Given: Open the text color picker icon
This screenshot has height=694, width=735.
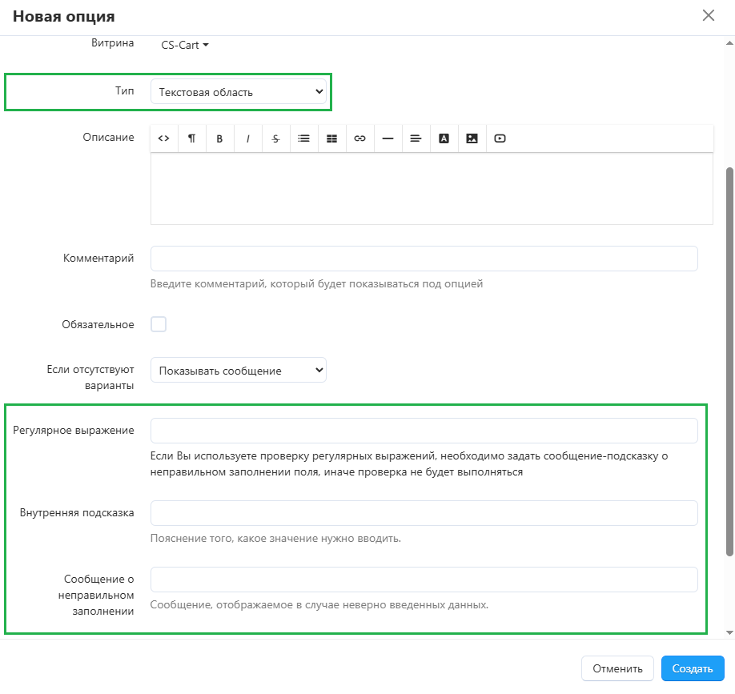Looking at the screenshot, I should coord(444,138).
